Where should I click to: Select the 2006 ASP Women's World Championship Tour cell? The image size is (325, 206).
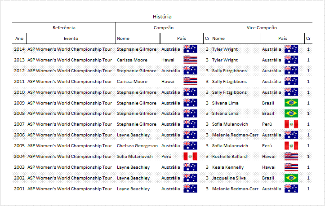[70, 135]
